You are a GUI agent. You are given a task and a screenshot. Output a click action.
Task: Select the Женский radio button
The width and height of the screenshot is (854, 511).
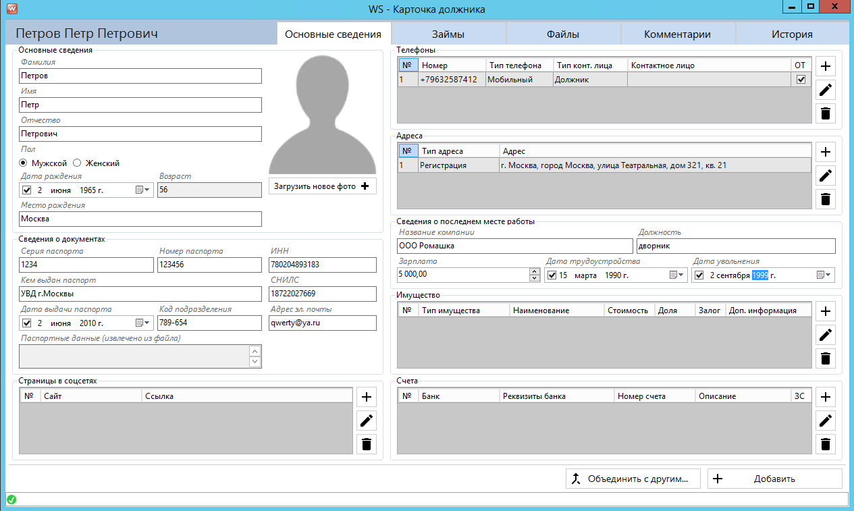coord(77,163)
